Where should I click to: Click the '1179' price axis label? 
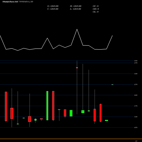pyautogui.click(x=136, y=106)
